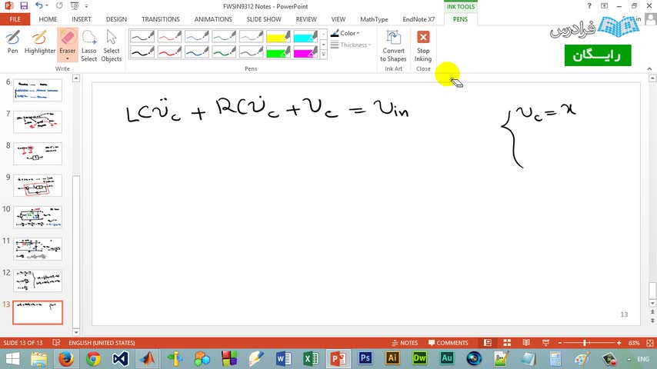The width and height of the screenshot is (657, 369).
Task: Pick the magenta highlighter pen swatch
Action: 305,52
